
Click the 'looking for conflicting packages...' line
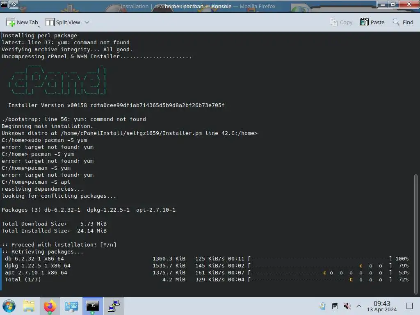coord(59,196)
